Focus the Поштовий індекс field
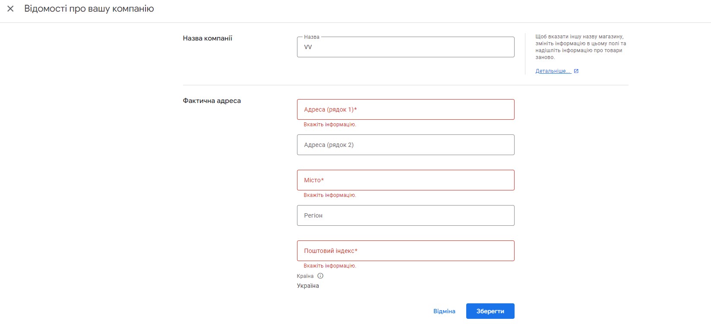Viewport: 711px width, 324px height. point(405,251)
